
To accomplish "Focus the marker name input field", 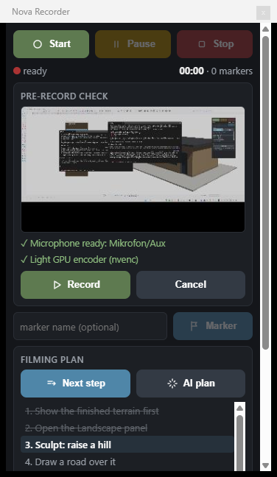I will click(90, 326).
